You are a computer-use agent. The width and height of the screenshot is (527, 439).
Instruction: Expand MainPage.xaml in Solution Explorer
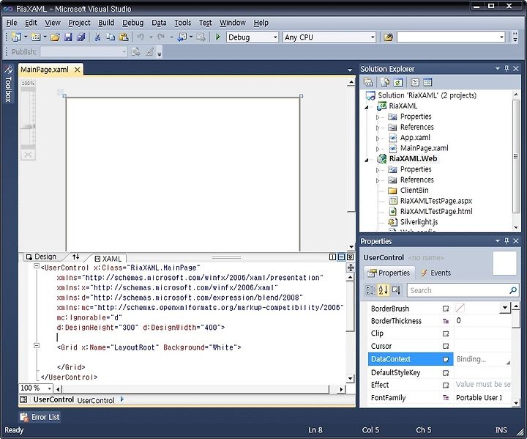point(378,149)
